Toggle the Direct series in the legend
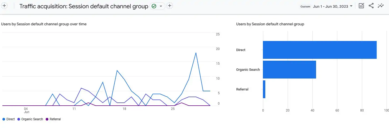 (x=9, y=119)
